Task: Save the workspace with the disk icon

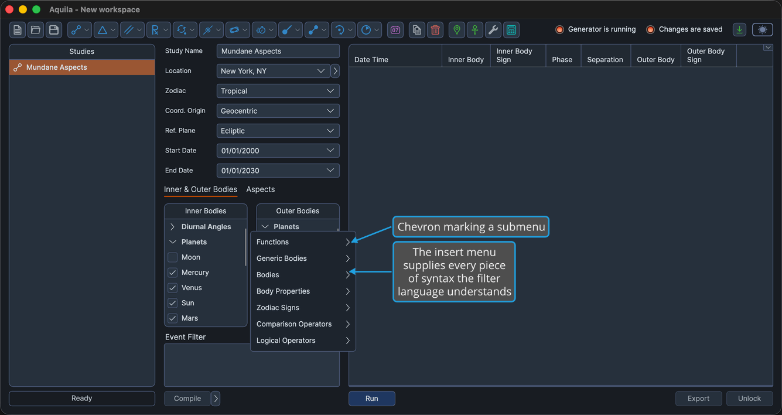Action: (54, 30)
